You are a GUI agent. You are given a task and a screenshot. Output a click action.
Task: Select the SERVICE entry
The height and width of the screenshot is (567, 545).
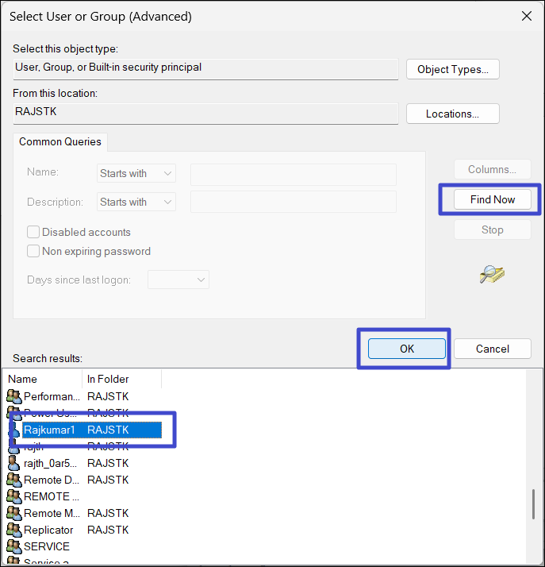84,546
